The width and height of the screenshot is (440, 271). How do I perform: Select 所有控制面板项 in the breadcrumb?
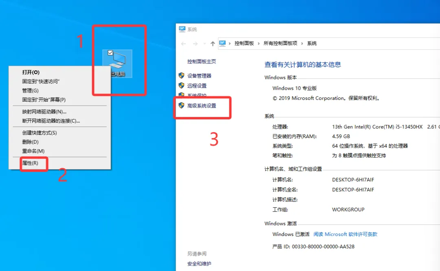pyautogui.click(x=280, y=43)
